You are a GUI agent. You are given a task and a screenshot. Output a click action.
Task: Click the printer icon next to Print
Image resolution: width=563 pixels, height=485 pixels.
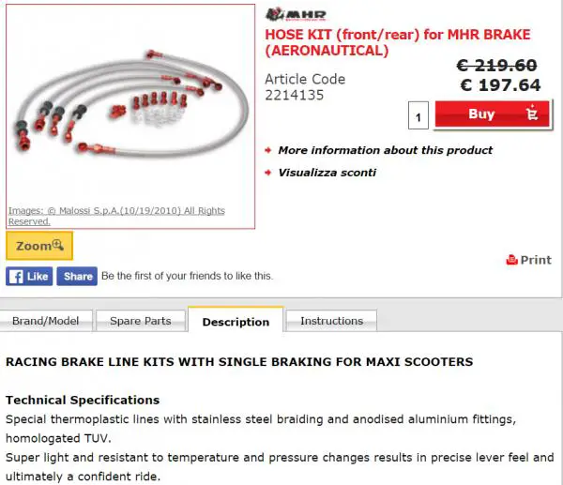click(511, 260)
